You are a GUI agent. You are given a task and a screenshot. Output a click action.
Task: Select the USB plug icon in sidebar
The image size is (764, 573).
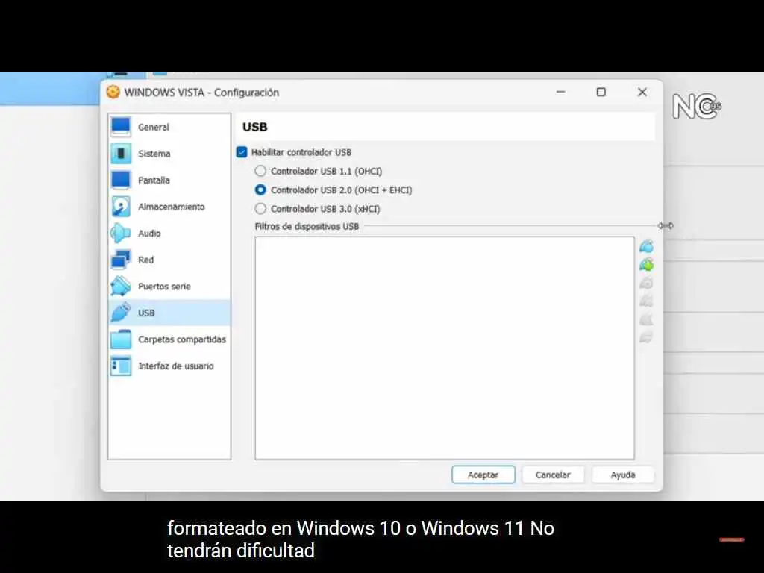121,313
